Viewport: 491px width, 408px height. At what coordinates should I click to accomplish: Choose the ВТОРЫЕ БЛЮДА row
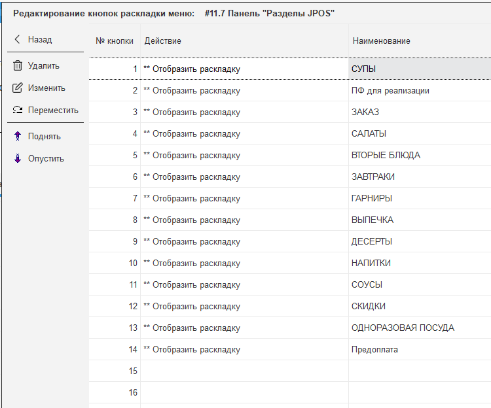click(x=386, y=156)
